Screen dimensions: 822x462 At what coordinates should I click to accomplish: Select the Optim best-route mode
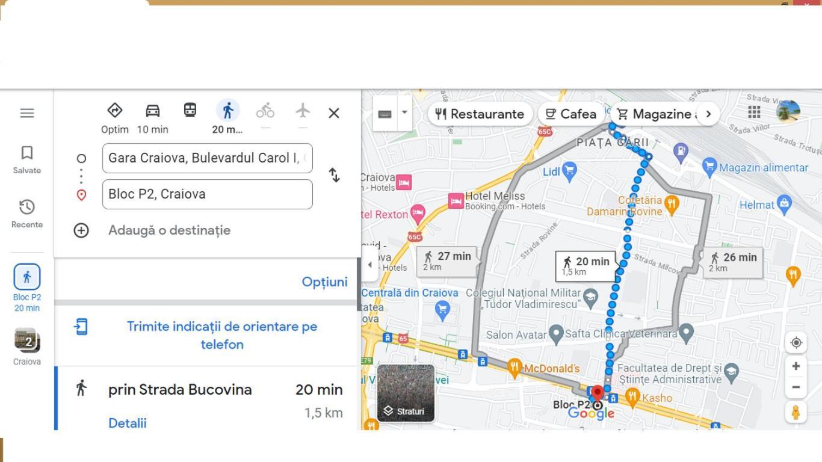pos(115,111)
